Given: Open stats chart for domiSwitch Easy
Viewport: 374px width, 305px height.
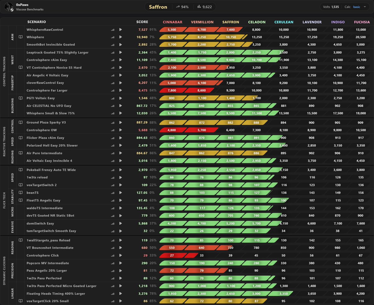Looking at the screenshot, I should [113, 224].
